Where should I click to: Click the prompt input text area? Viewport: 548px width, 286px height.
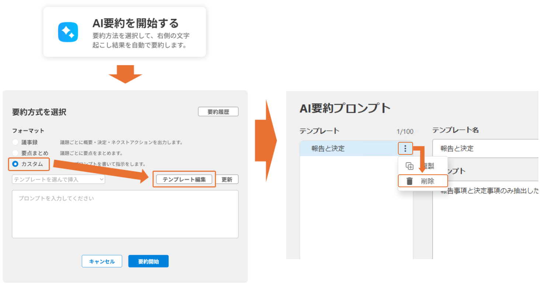pos(125,214)
